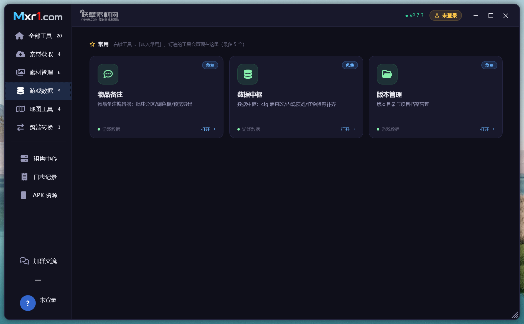
Task: Maximize the application window
Action: (491, 16)
